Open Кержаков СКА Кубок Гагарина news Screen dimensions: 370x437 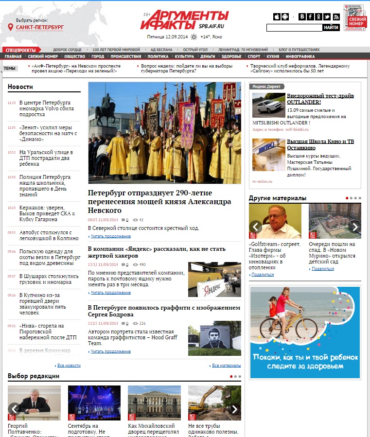click(x=47, y=213)
